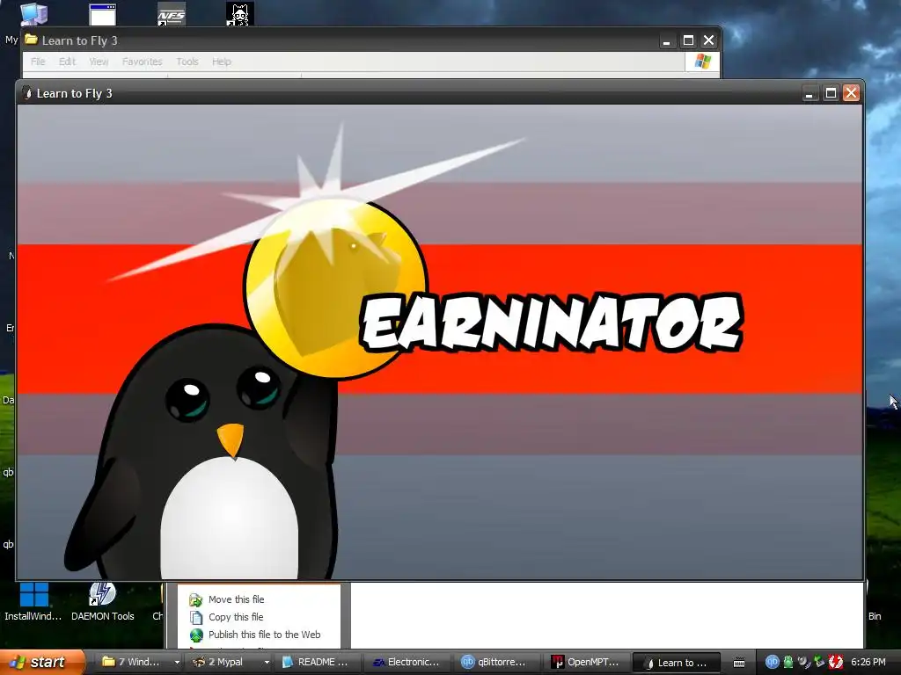Open the blank program window desktop icon
The width and height of the screenshot is (901, 675).
coord(103,14)
